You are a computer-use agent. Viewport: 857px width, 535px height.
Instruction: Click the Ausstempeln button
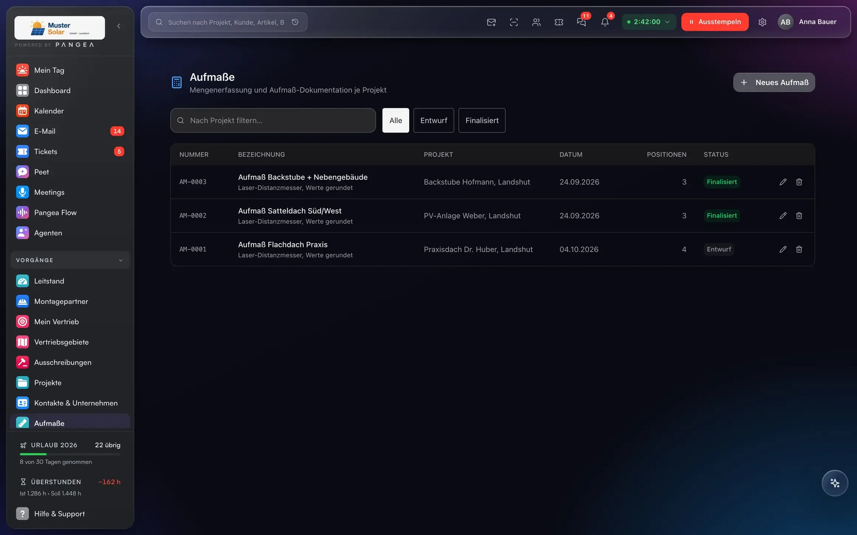[x=715, y=22]
